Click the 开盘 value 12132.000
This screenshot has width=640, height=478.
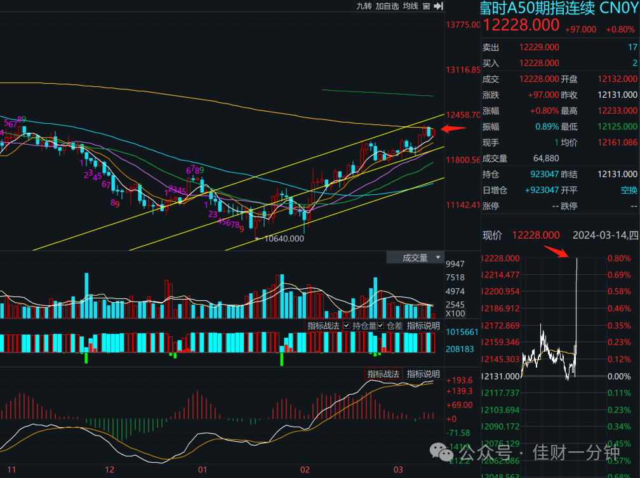pyautogui.click(x=618, y=79)
